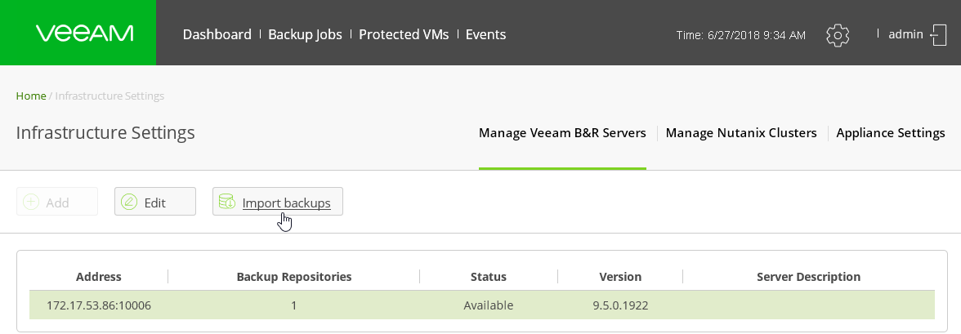The height and width of the screenshot is (334, 961).
Task: Open the Protected VMs page
Action: coord(404,34)
